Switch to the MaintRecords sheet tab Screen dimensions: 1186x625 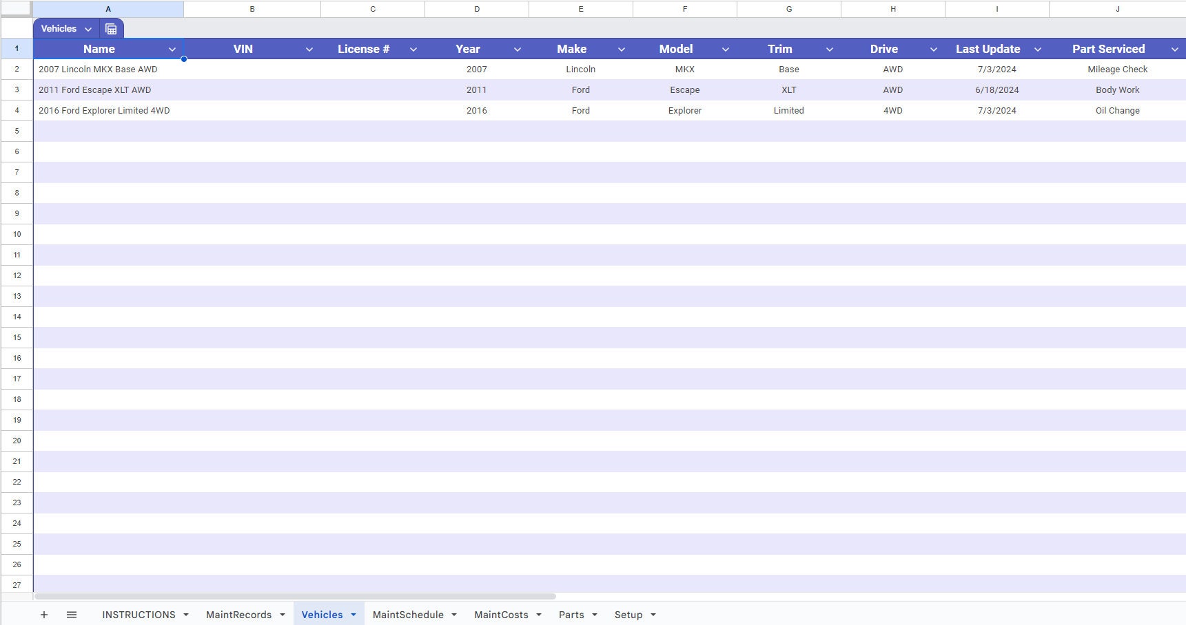click(238, 614)
